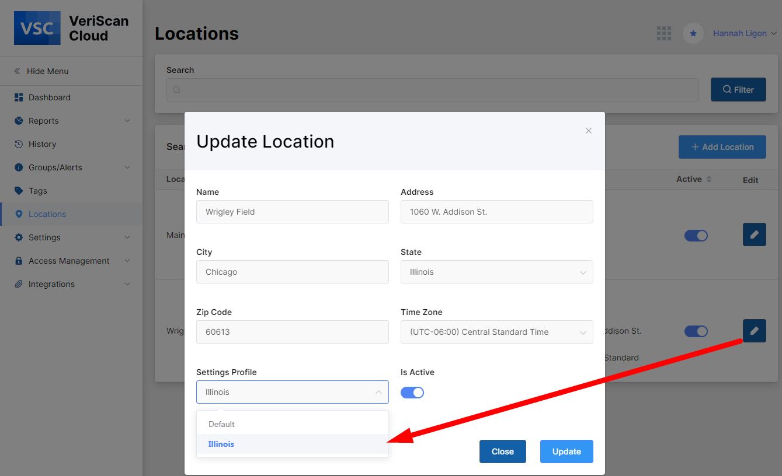Open the Time Zone dropdown
This screenshot has height=476, width=782.
[497, 332]
